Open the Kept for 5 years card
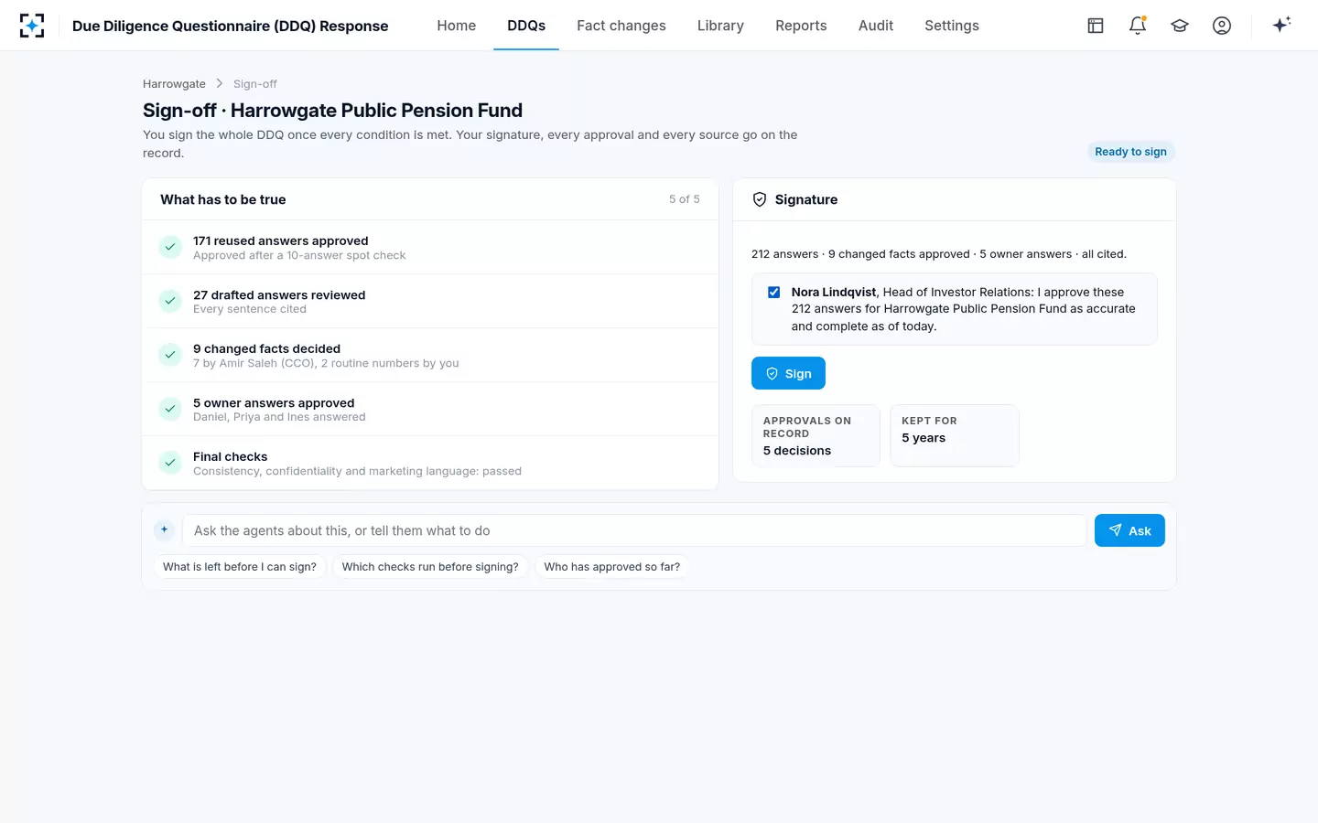Viewport: 1318px width, 823px height. (x=955, y=435)
